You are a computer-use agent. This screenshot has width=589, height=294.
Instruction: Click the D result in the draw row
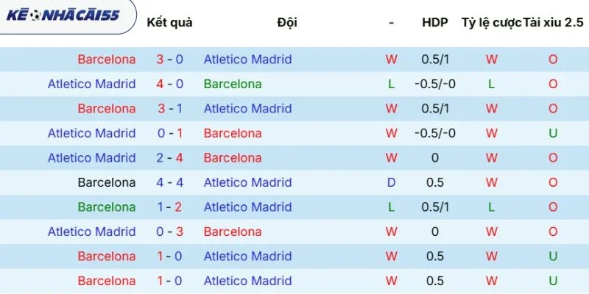tap(391, 182)
